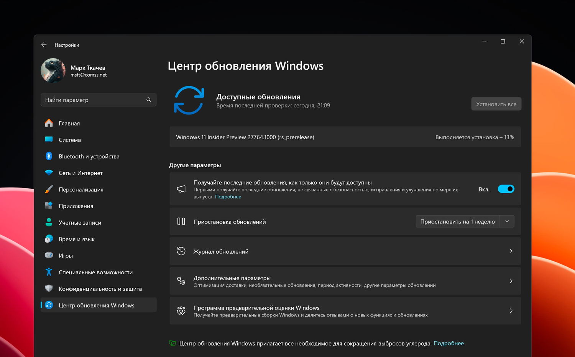575x357 pixels.
Task: Expand Журнал обновлений
Action: [345, 251]
